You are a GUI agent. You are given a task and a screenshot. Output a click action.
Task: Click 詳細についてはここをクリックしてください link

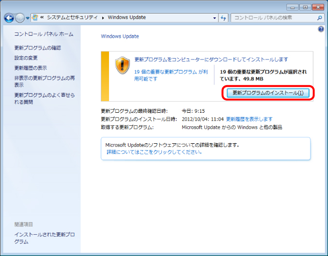[155, 152]
